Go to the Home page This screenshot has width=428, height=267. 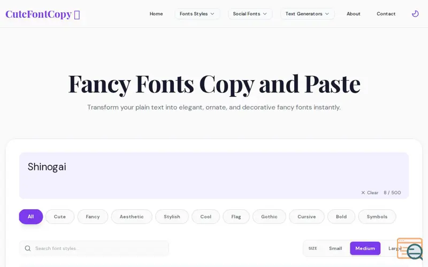coord(156,14)
